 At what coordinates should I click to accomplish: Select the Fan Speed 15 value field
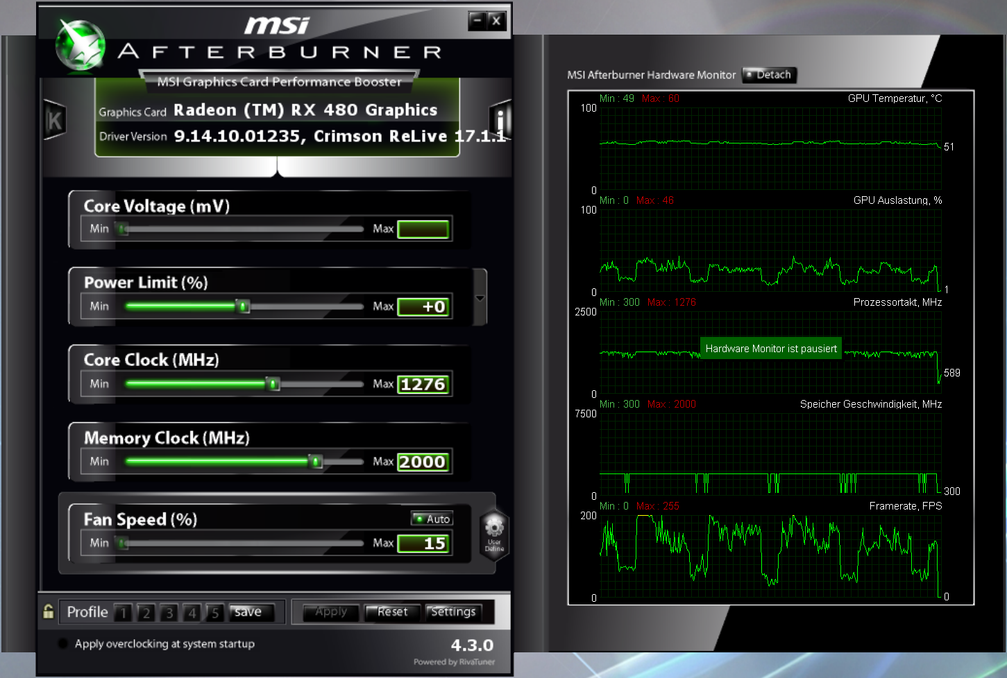pyautogui.click(x=423, y=544)
